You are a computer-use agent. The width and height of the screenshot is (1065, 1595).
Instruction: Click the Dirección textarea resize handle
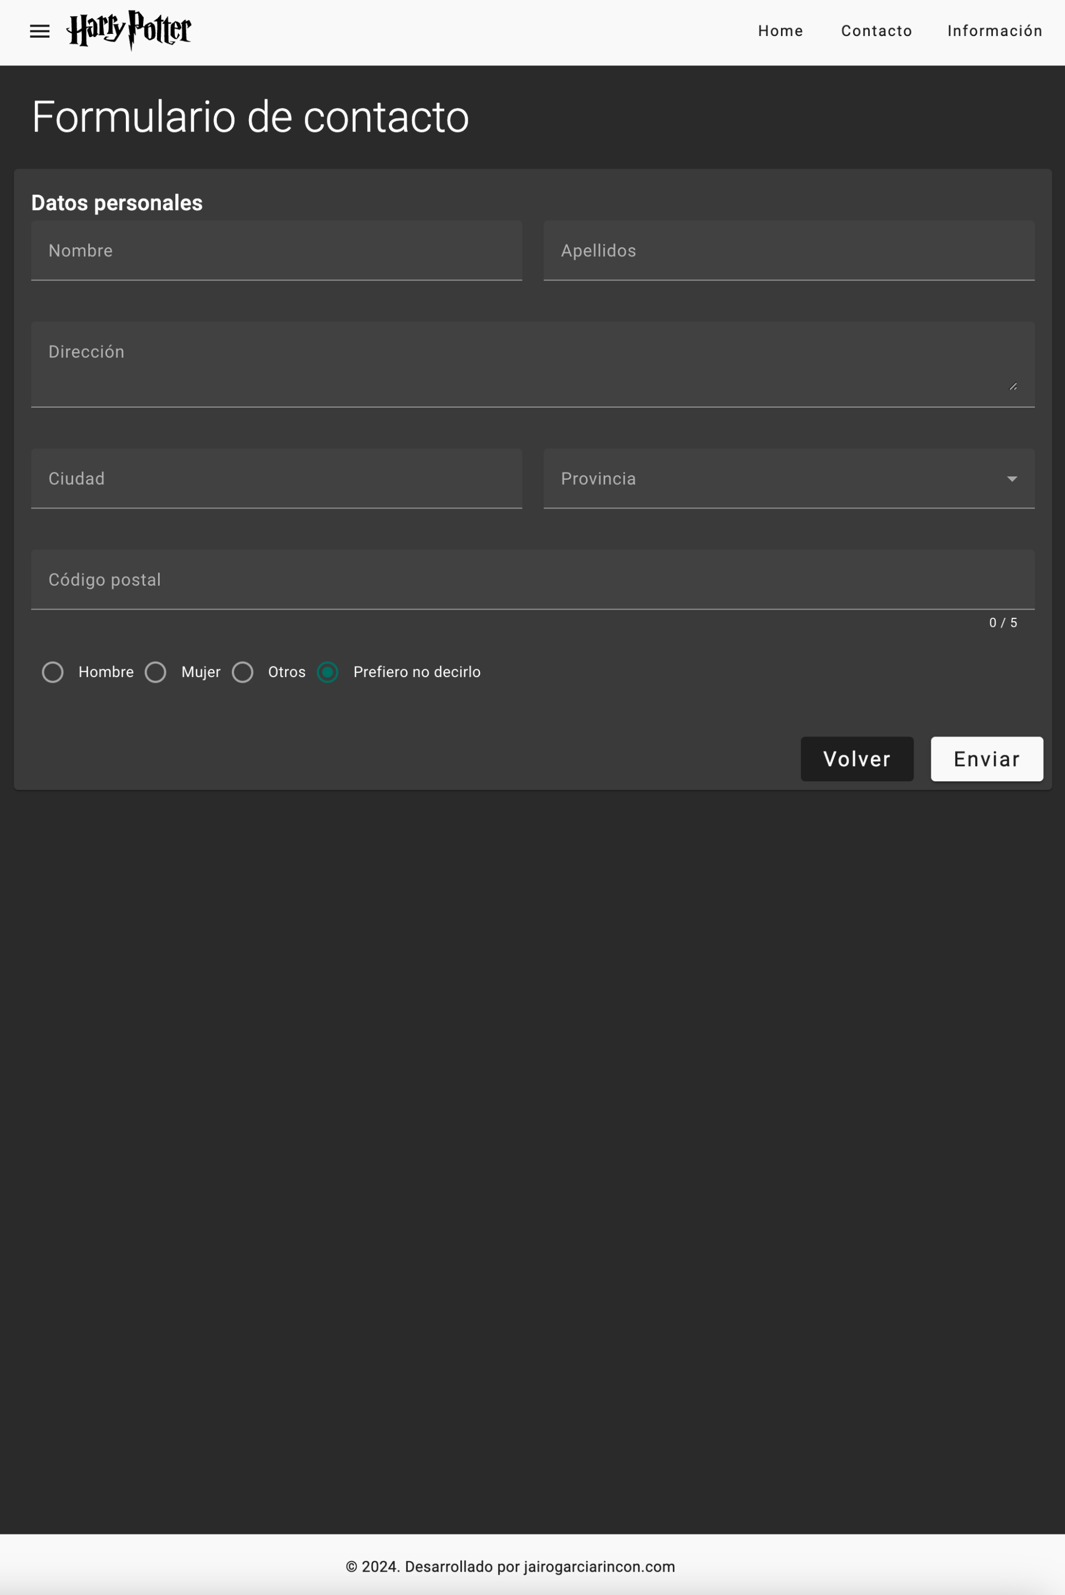click(1013, 385)
